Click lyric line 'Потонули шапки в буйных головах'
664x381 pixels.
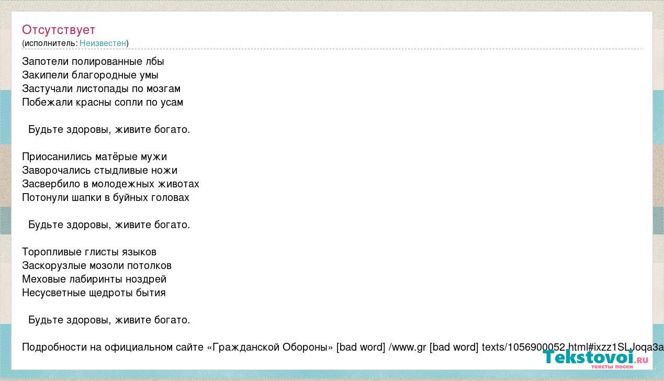click(x=106, y=198)
